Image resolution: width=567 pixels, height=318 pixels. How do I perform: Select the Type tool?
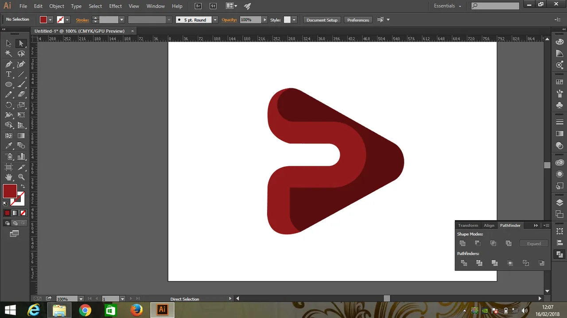pos(8,74)
